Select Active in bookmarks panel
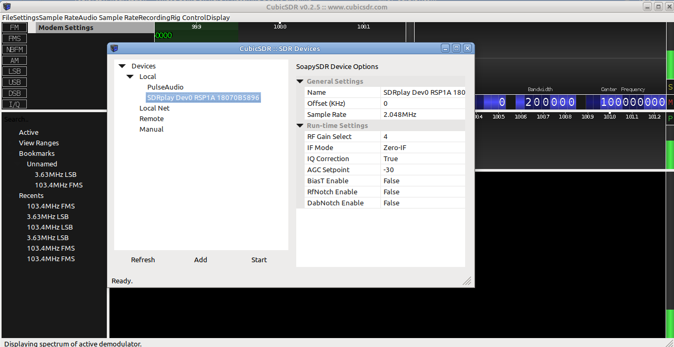This screenshot has width=674, height=347. tap(28, 132)
